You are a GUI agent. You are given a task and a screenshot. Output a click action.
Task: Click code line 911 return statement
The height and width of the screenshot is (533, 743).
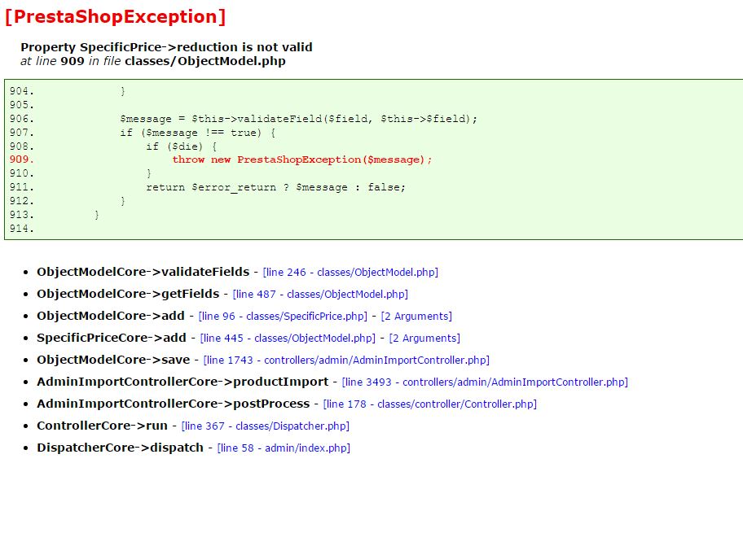click(276, 187)
